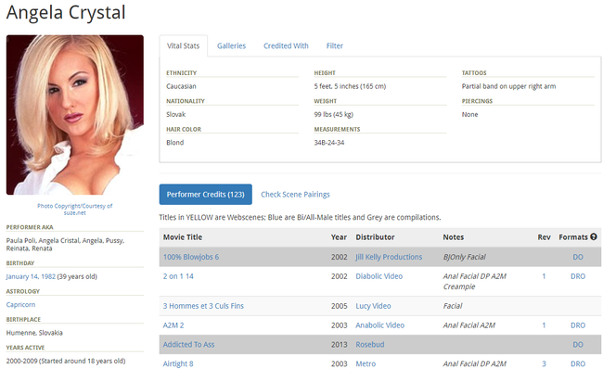Click the Caucasian ethnicity value
Screen dimensions: 603x369
point(181,86)
